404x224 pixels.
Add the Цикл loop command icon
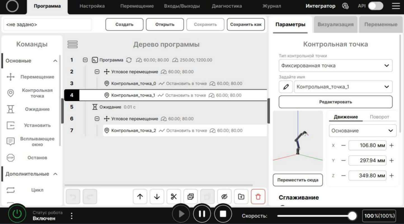[10, 190]
